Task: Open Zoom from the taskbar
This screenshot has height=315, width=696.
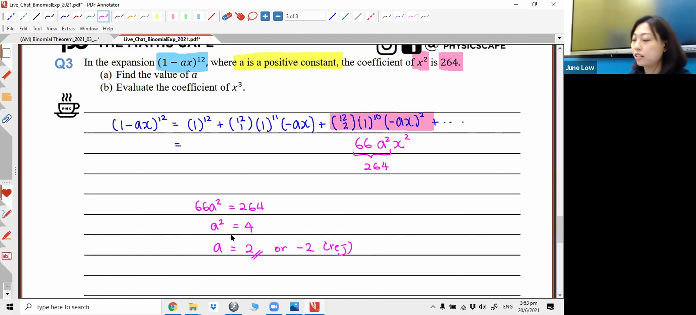Action: [x=274, y=307]
